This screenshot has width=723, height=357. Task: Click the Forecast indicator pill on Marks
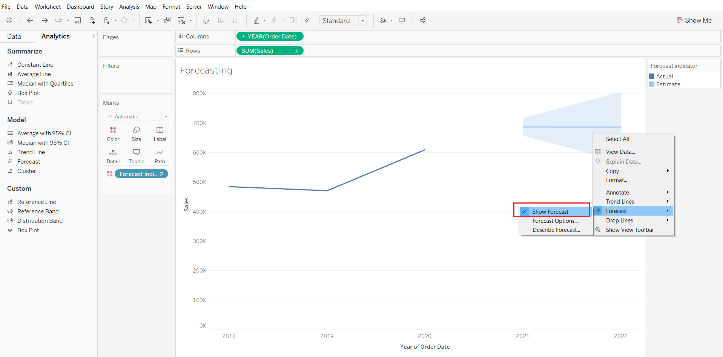point(141,174)
